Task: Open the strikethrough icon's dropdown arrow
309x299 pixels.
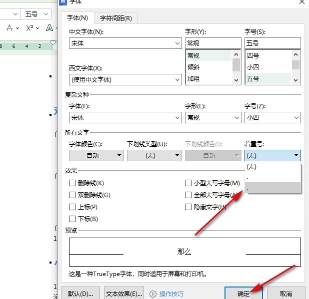Action: click(x=17, y=28)
